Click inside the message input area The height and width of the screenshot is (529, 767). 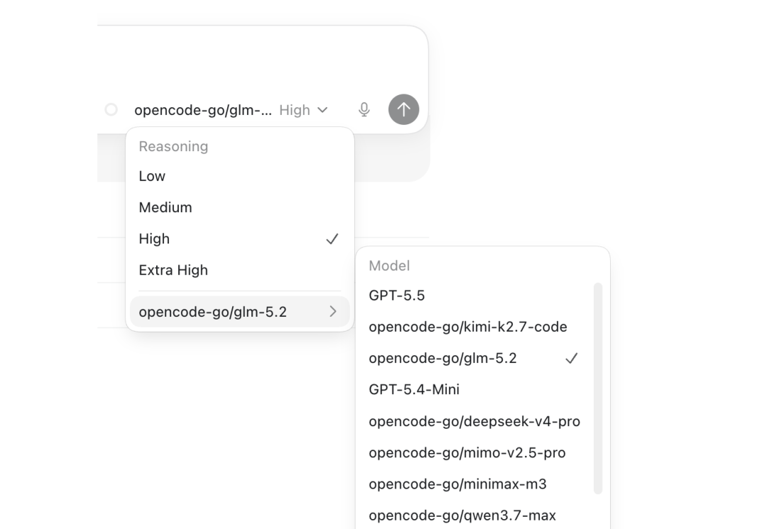pyautogui.click(x=263, y=59)
